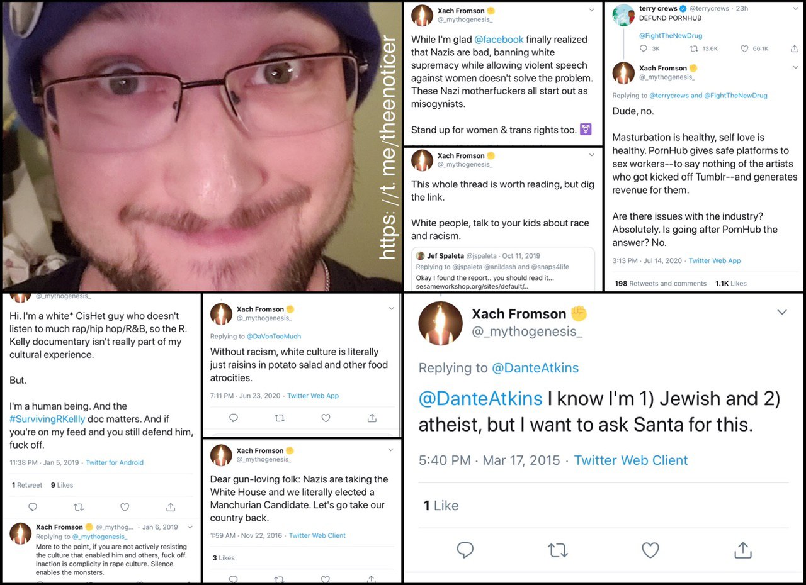Share the Santa tweet via upload icon
Image resolution: width=806 pixels, height=585 pixels.
(743, 550)
